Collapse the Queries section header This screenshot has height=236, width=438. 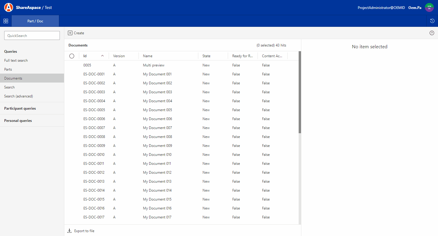[x=11, y=52]
